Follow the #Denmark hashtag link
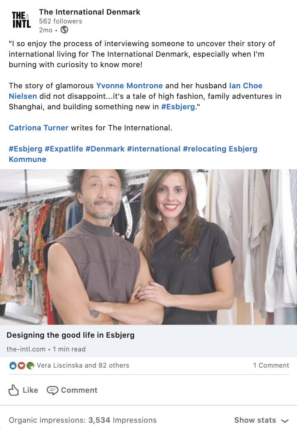Viewport: 297px width, 430px height. point(105,149)
